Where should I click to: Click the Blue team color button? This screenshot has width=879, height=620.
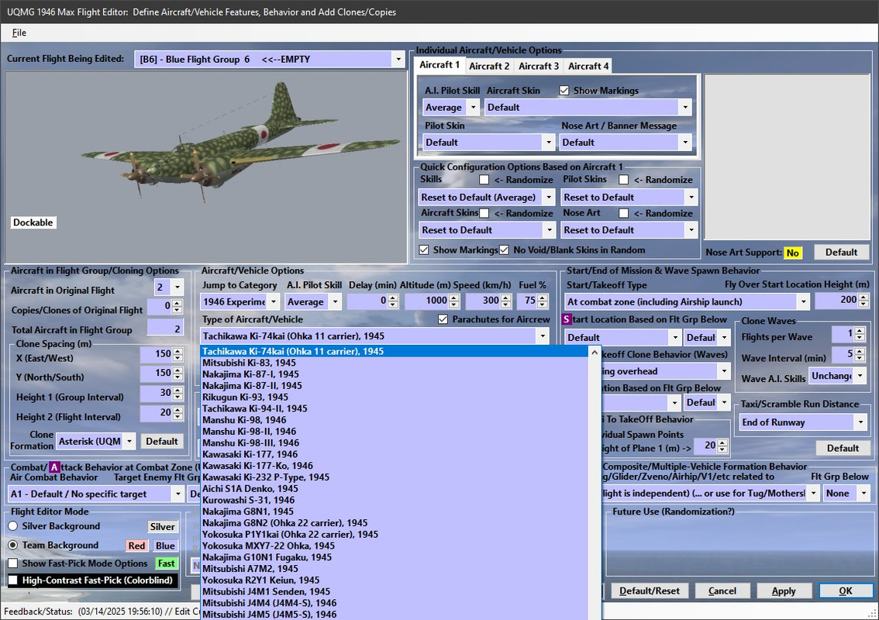[165, 546]
